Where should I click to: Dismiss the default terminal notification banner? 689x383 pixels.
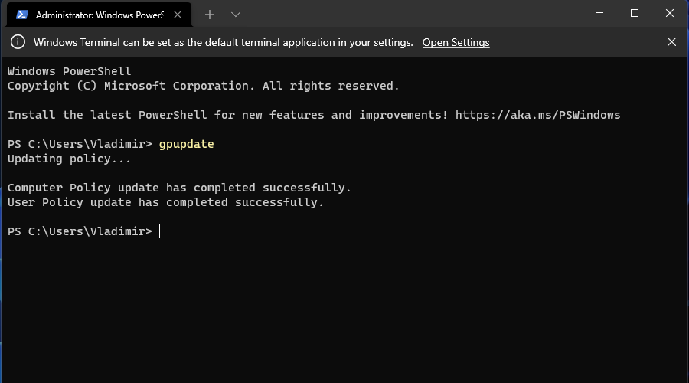click(671, 42)
